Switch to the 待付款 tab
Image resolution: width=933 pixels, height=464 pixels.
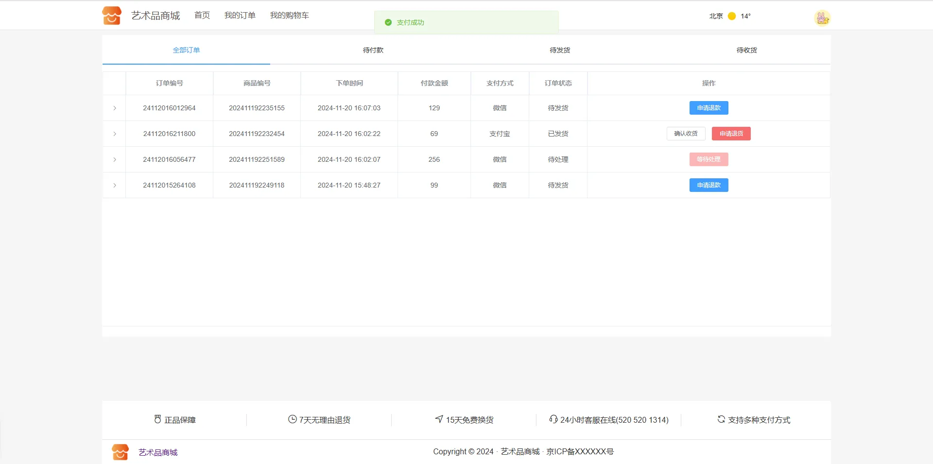pyautogui.click(x=373, y=50)
